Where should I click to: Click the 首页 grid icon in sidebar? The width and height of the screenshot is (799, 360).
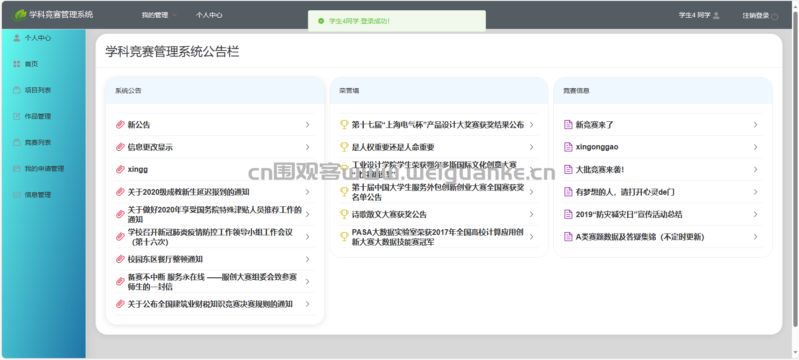click(x=17, y=64)
